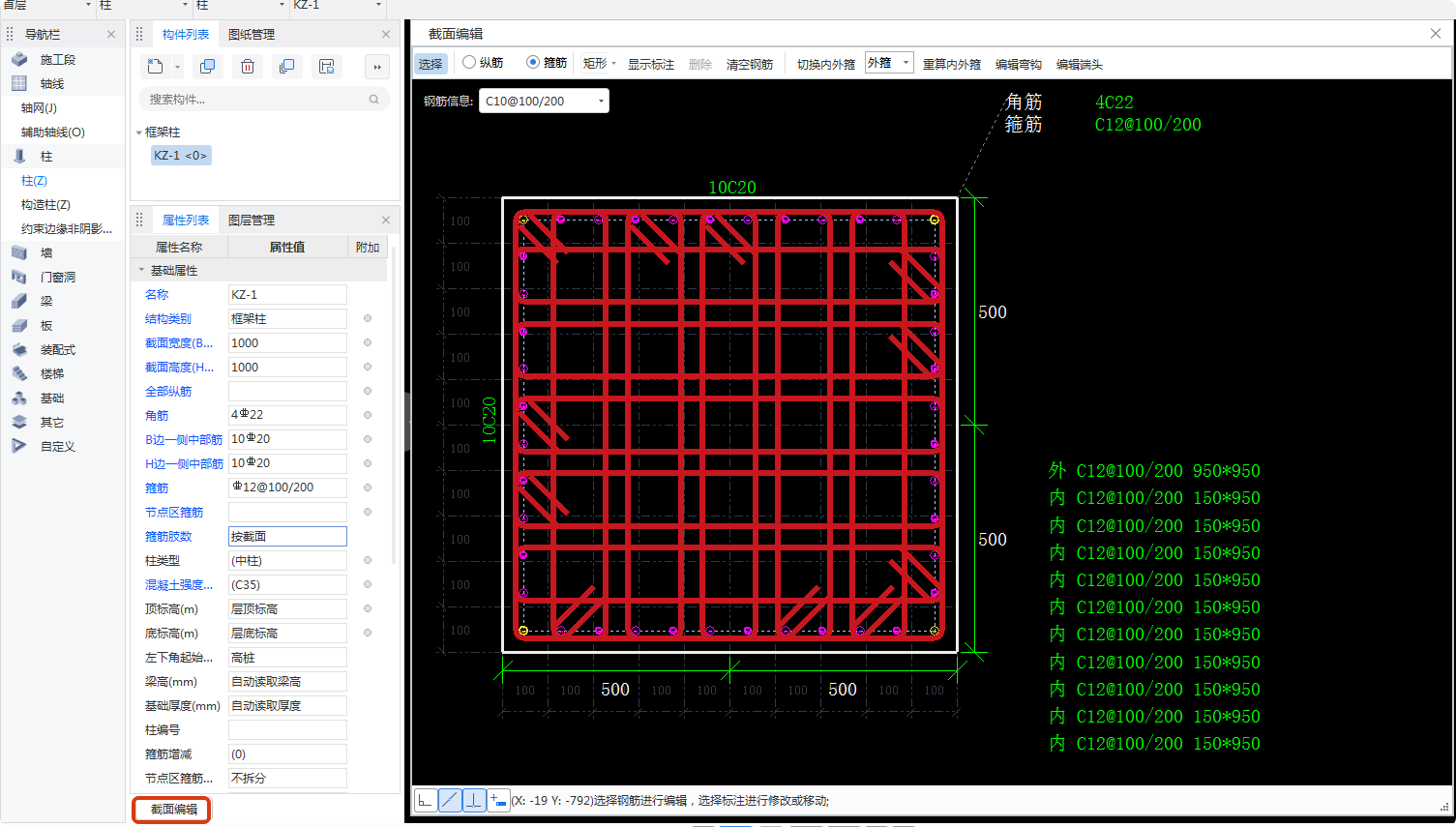This screenshot has width=1456, height=827.
Task: Select the 梁 beam icon
Action: (x=19, y=301)
